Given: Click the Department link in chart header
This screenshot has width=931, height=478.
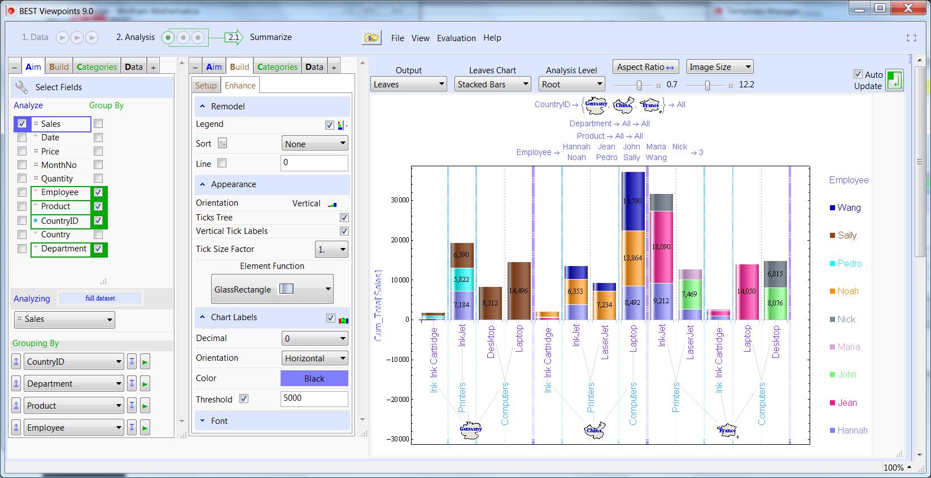Looking at the screenshot, I should coord(590,123).
